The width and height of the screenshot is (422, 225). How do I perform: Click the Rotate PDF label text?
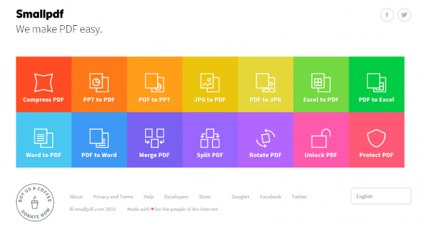click(265, 155)
